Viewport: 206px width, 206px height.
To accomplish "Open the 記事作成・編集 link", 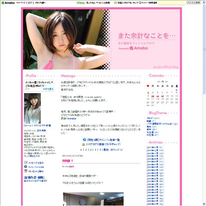I will (x=34, y=178).
